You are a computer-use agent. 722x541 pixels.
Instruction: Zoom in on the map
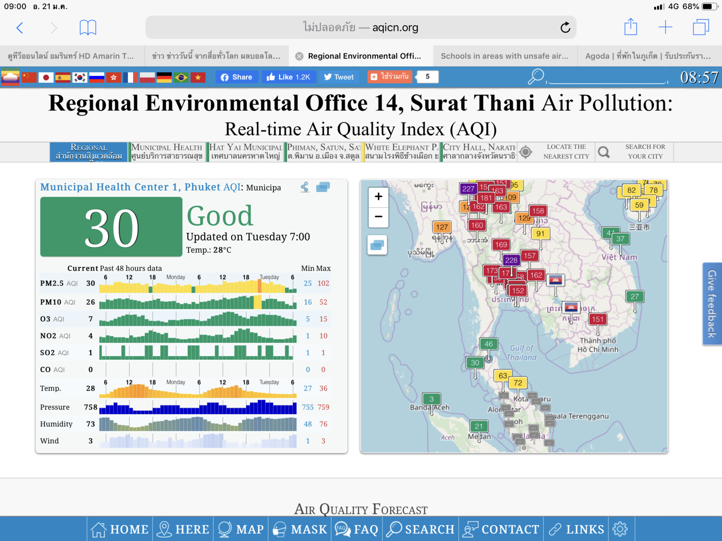point(378,197)
